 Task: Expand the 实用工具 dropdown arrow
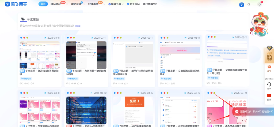tap(123, 4)
